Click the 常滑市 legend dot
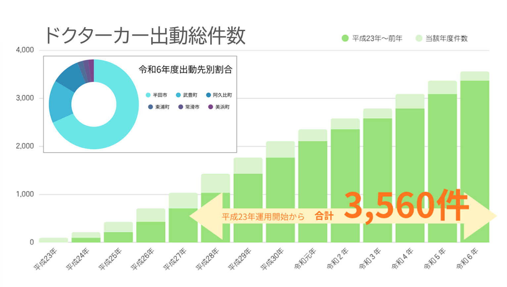This screenshot has height=287, width=507. [x=181, y=107]
